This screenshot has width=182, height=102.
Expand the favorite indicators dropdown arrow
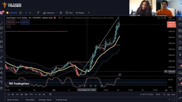pos(57,13)
